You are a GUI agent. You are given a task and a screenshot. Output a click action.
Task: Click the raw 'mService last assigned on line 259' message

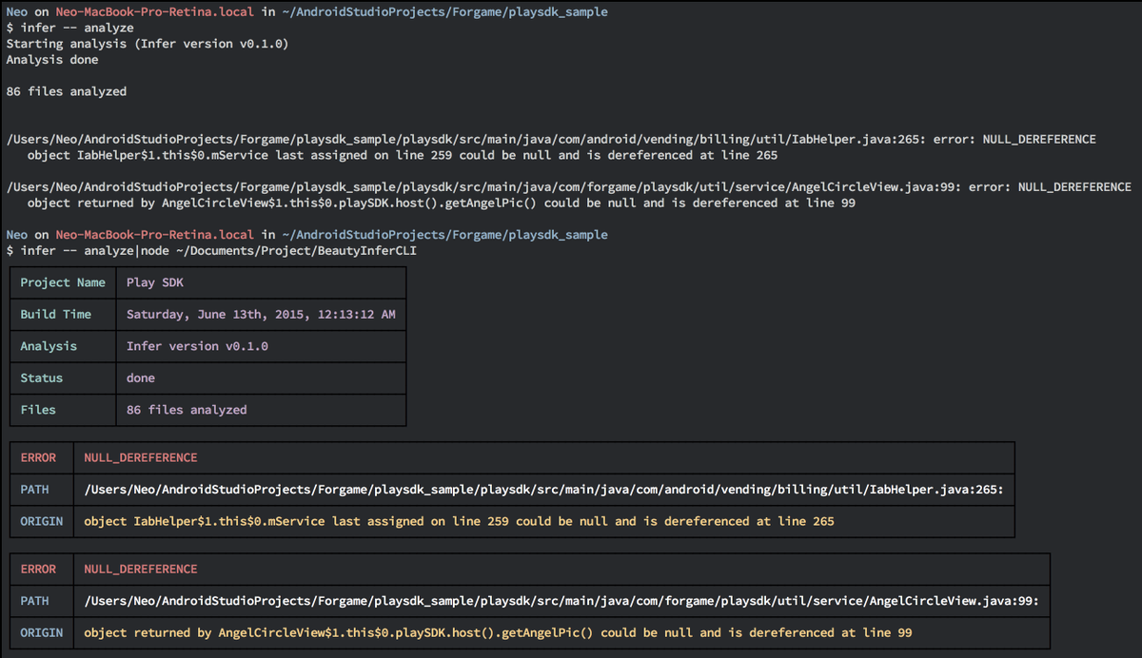(402, 155)
